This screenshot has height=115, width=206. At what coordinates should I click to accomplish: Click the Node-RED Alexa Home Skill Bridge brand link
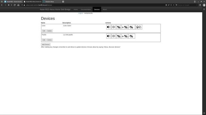click(55, 10)
